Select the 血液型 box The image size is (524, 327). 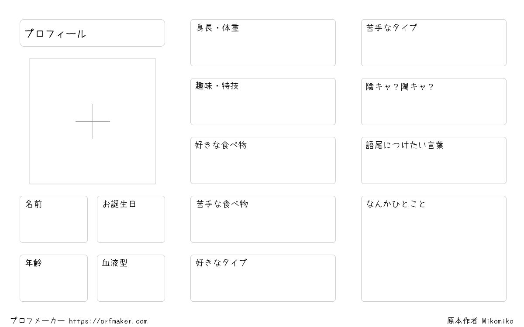pyautogui.click(x=131, y=278)
